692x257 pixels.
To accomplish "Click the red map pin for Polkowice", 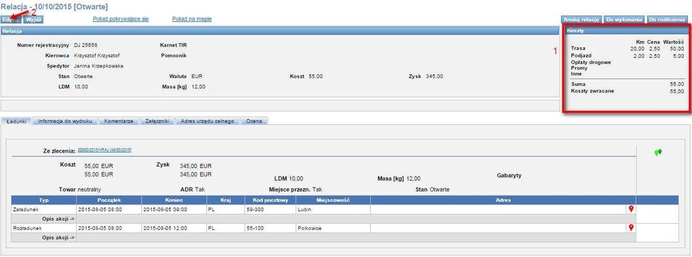I will [x=631, y=227].
